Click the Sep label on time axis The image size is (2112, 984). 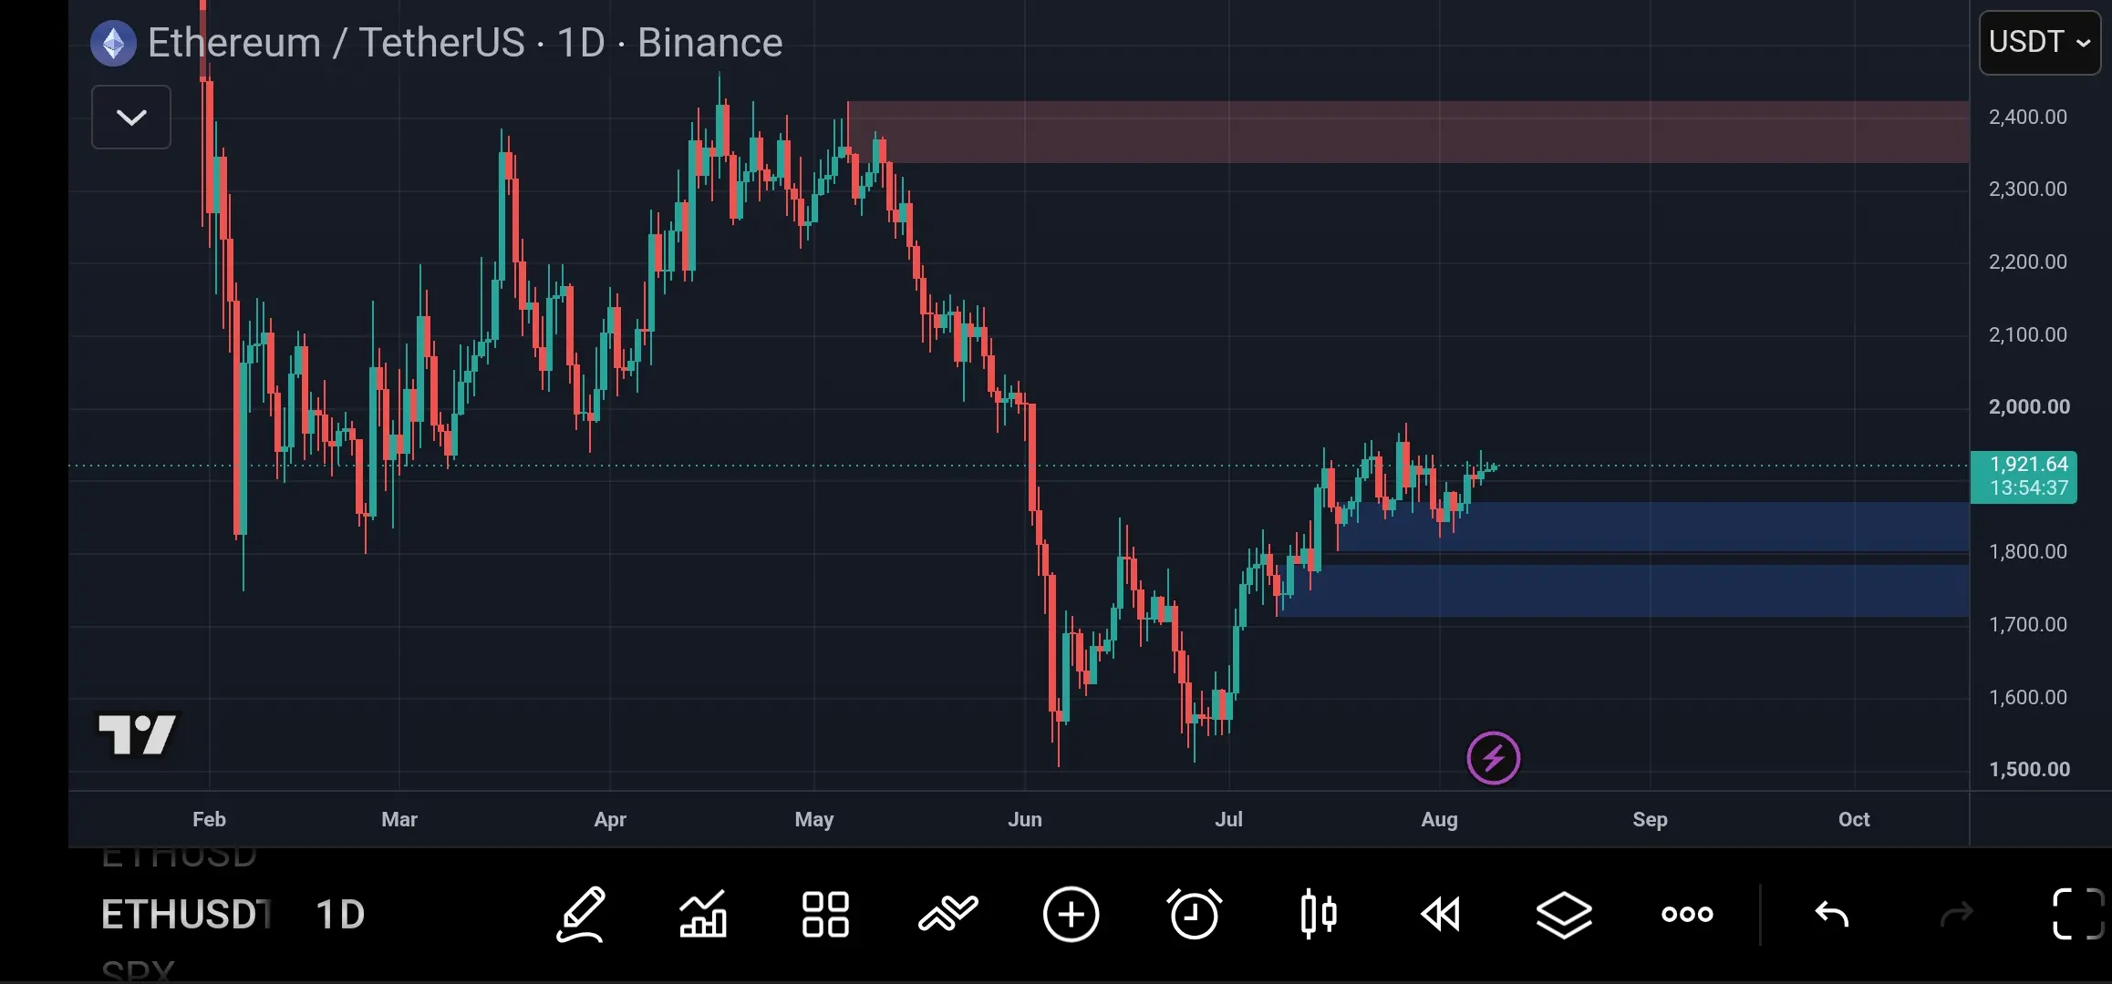click(1651, 820)
